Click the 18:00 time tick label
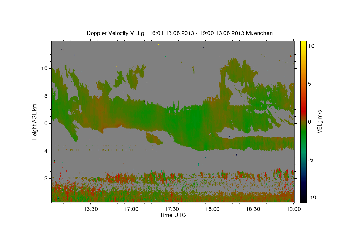The height and width of the screenshot is (243, 364). click(213, 209)
